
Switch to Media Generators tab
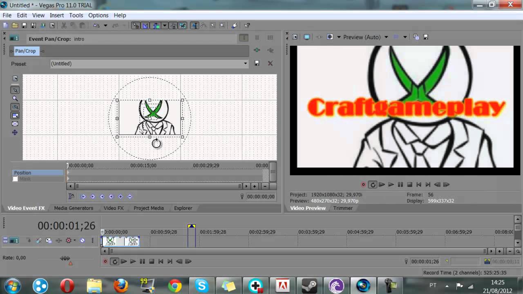point(74,208)
